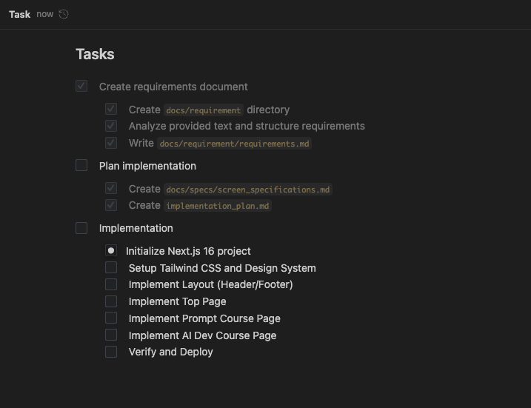Toggle Create screen_specifications.md checkbox
Screen dimensions: 531x408
point(111,189)
